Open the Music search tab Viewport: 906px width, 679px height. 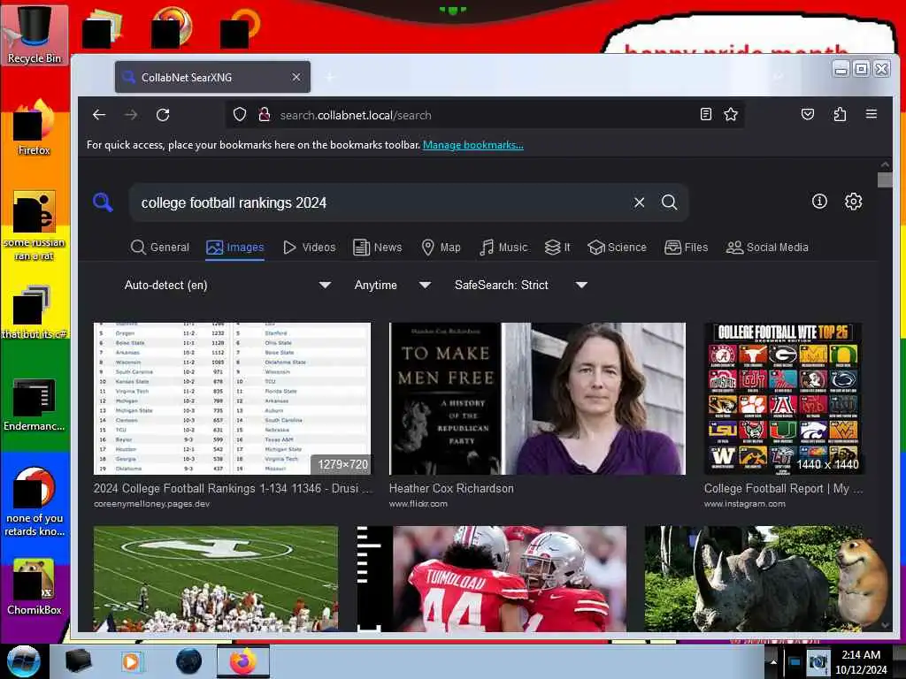pos(503,248)
